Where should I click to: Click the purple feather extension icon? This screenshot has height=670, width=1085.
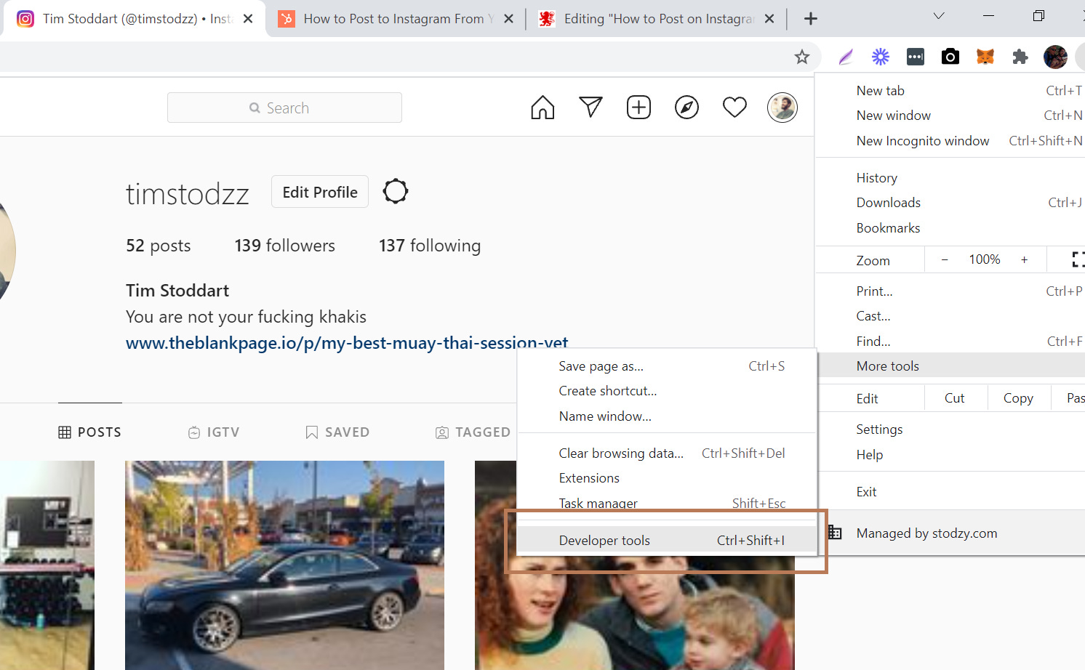coord(846,57)
